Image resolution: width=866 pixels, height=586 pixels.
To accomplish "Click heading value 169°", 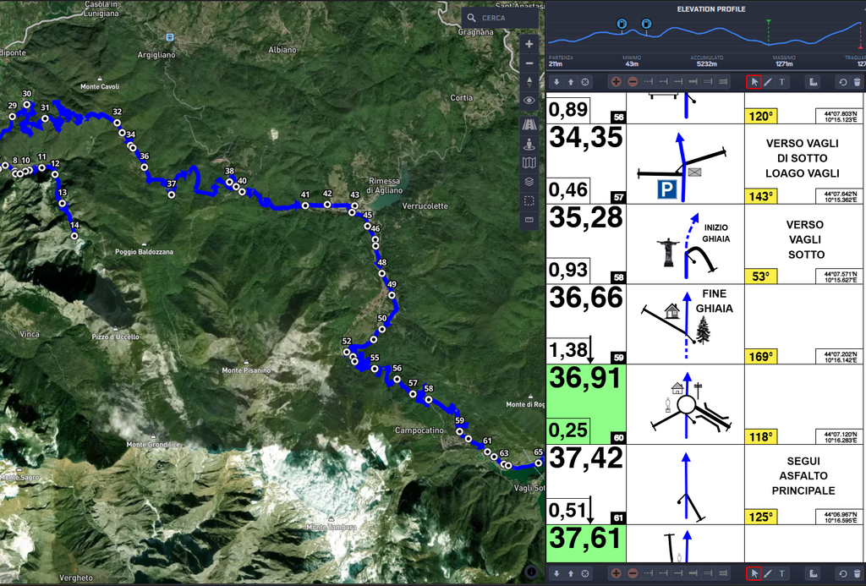I will 761,357.
